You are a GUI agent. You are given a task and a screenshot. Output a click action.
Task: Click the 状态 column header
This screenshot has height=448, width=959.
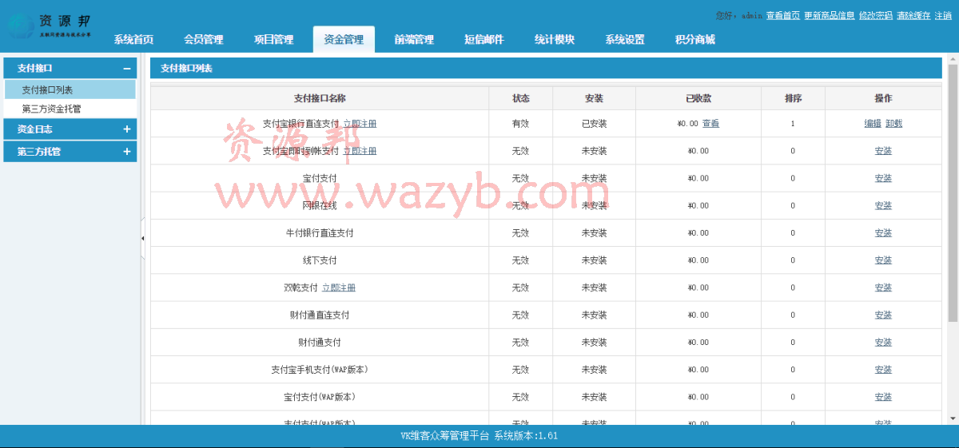[x=521, y=98]
